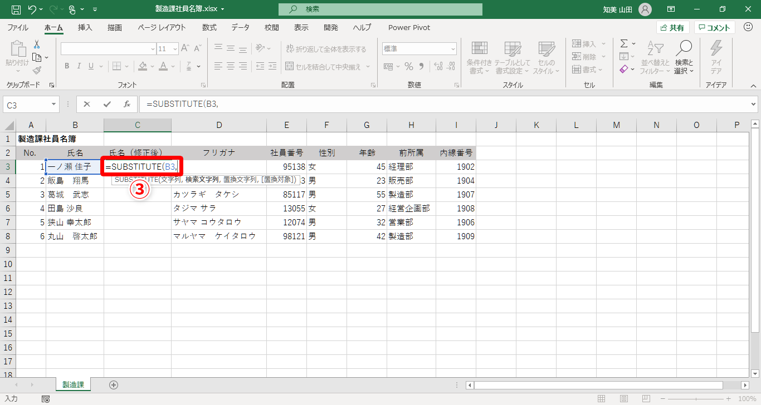
Task: Switch to the 数式 tab
Action: (209, 27)
